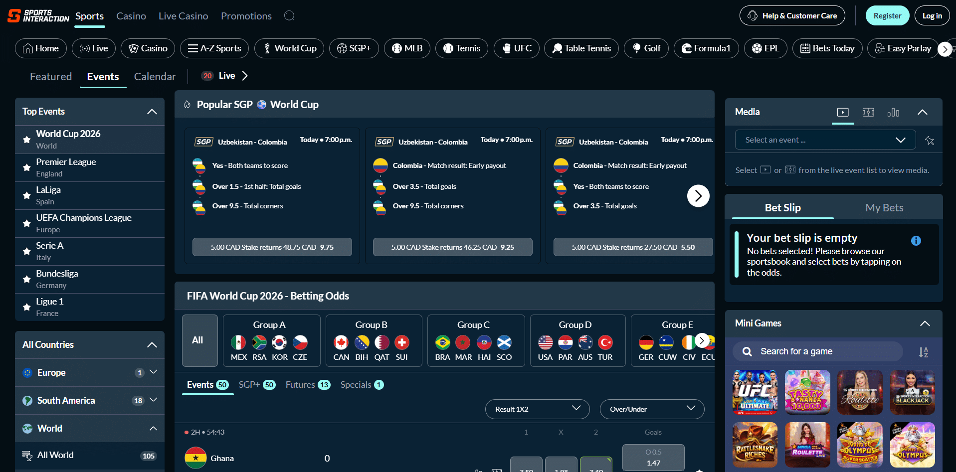
Task: Open the 'Select an event' dropdown
Action: (x=825, y=140)
